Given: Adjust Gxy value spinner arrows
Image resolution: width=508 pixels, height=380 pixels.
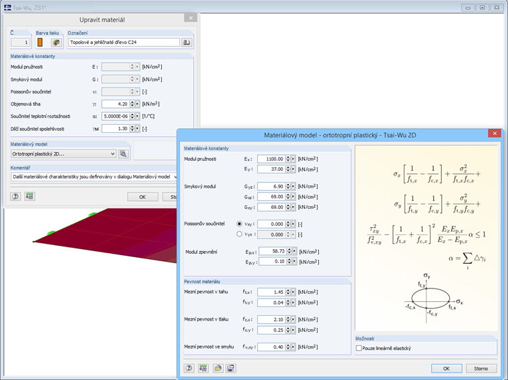Looking at the screenshot, I should coord(288,207).
